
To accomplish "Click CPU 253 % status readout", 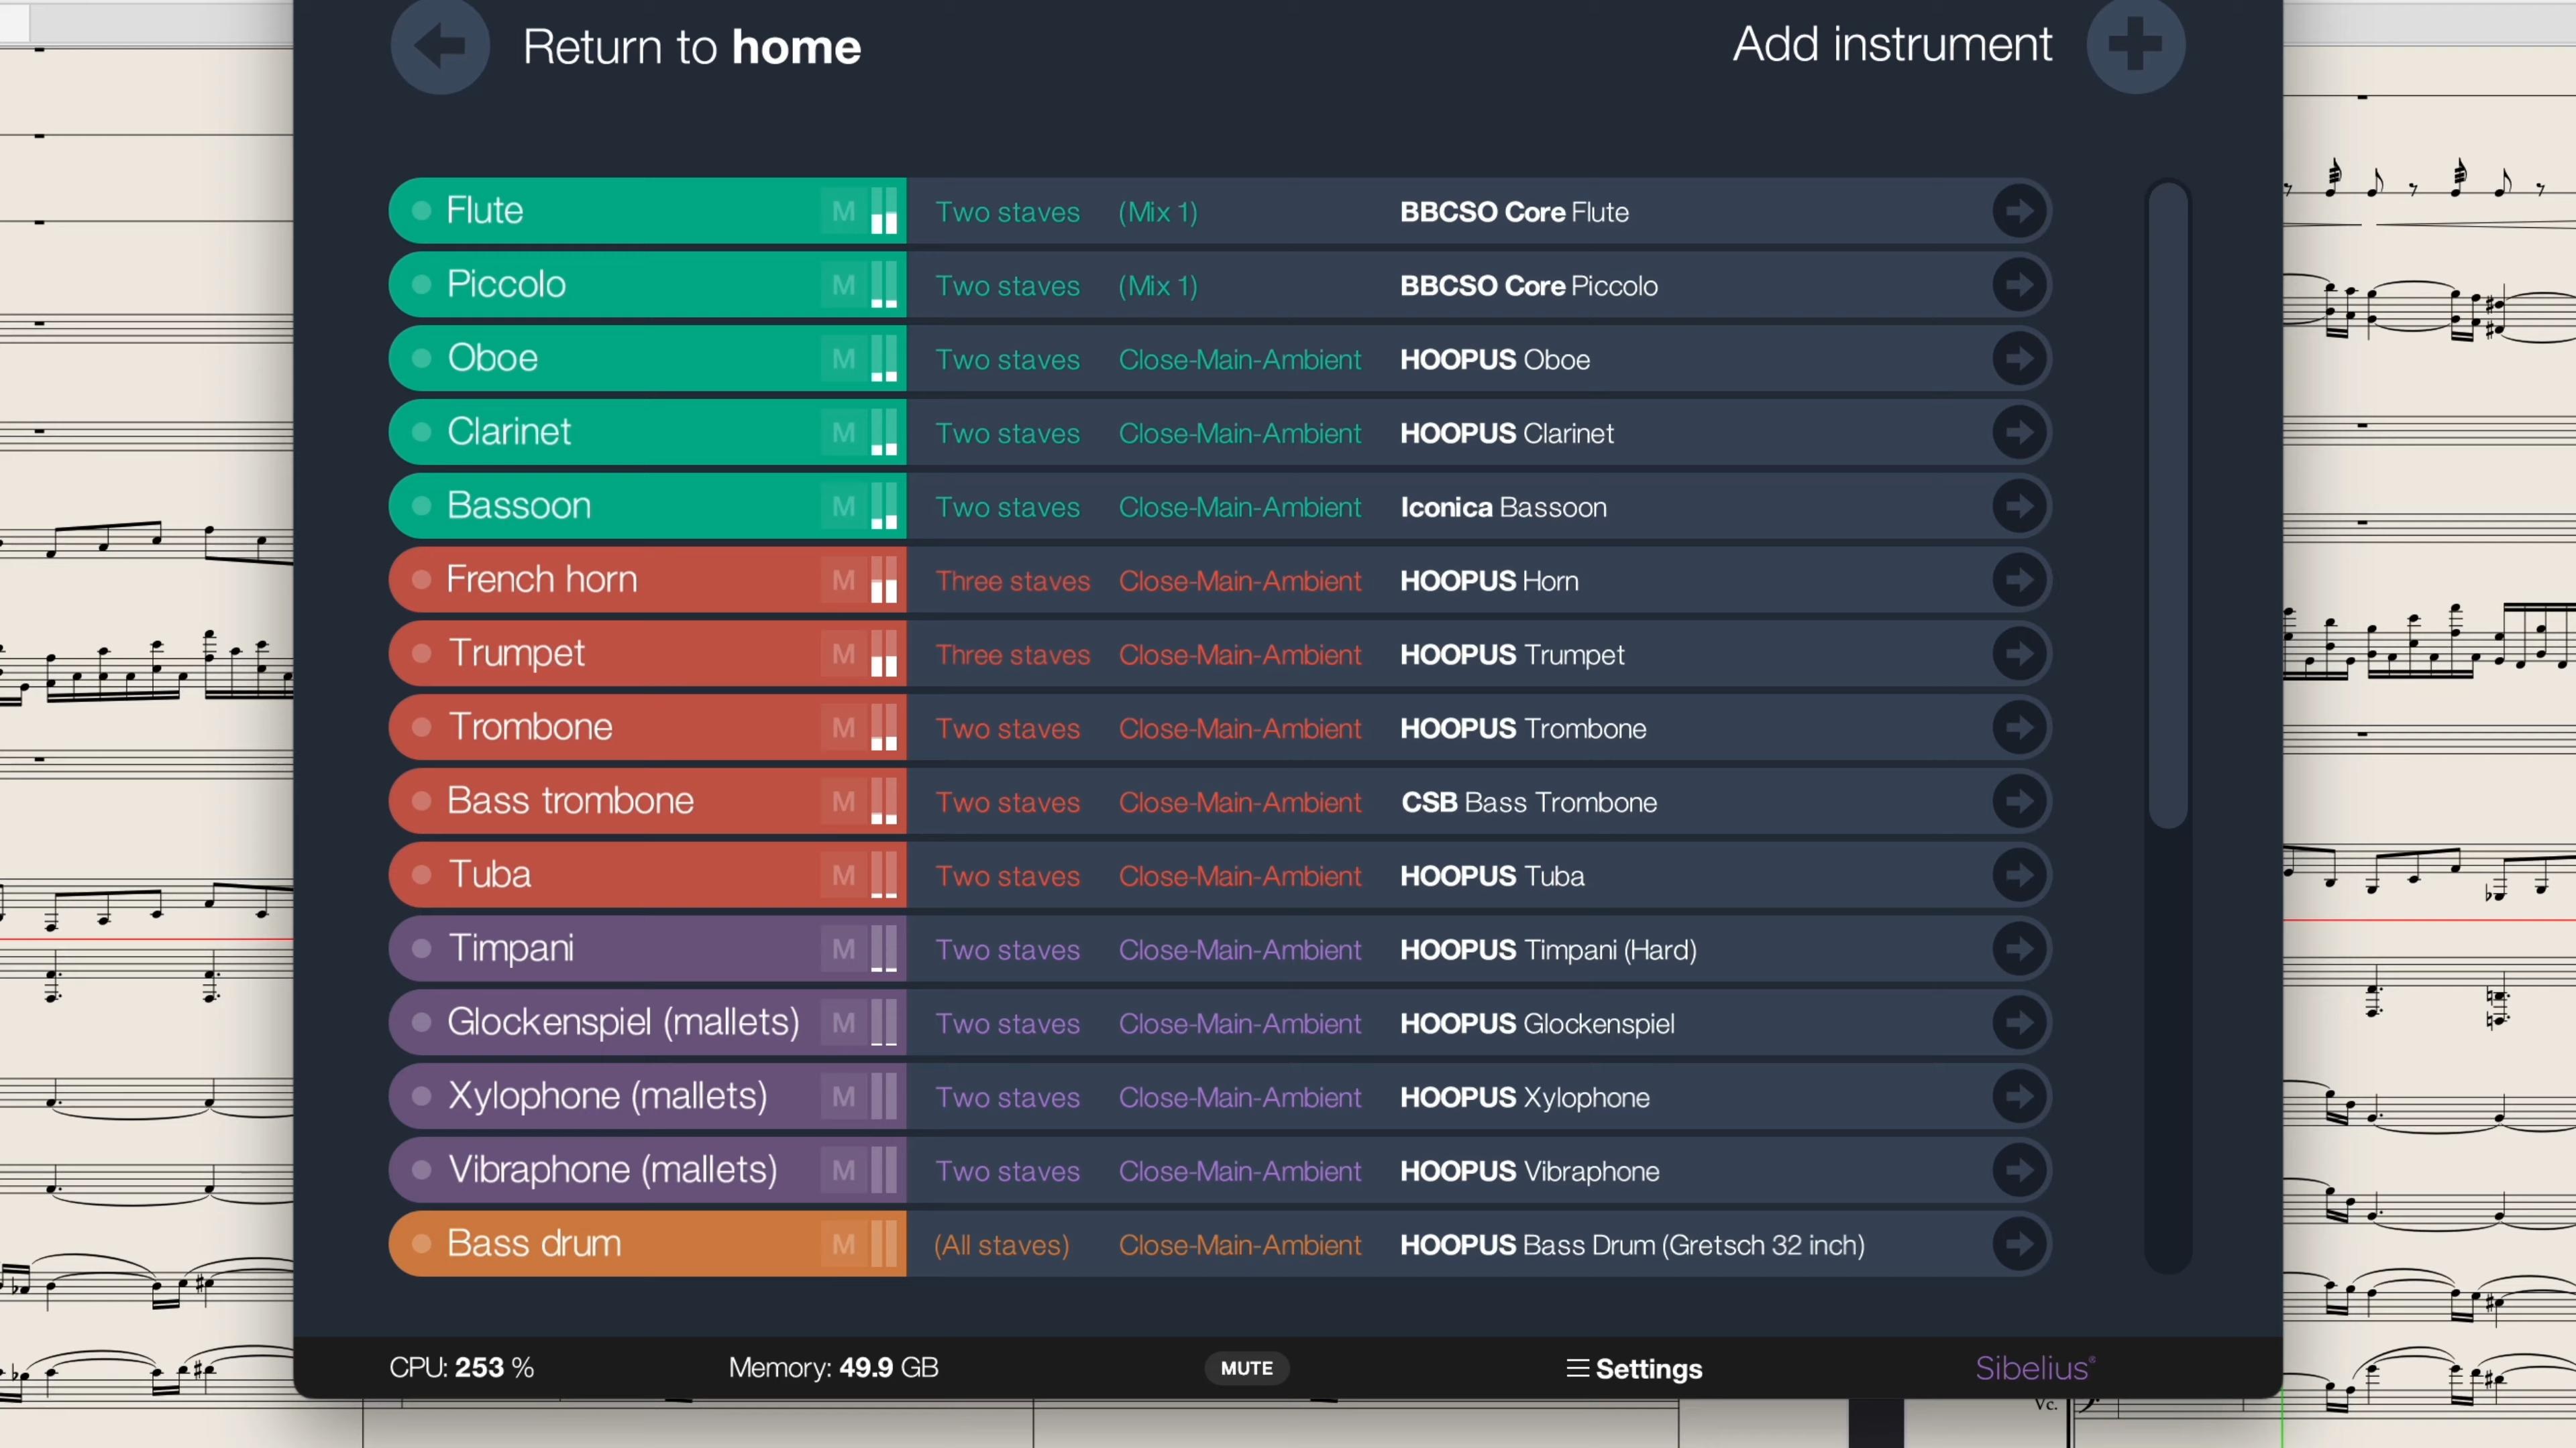I will 461,1367.
